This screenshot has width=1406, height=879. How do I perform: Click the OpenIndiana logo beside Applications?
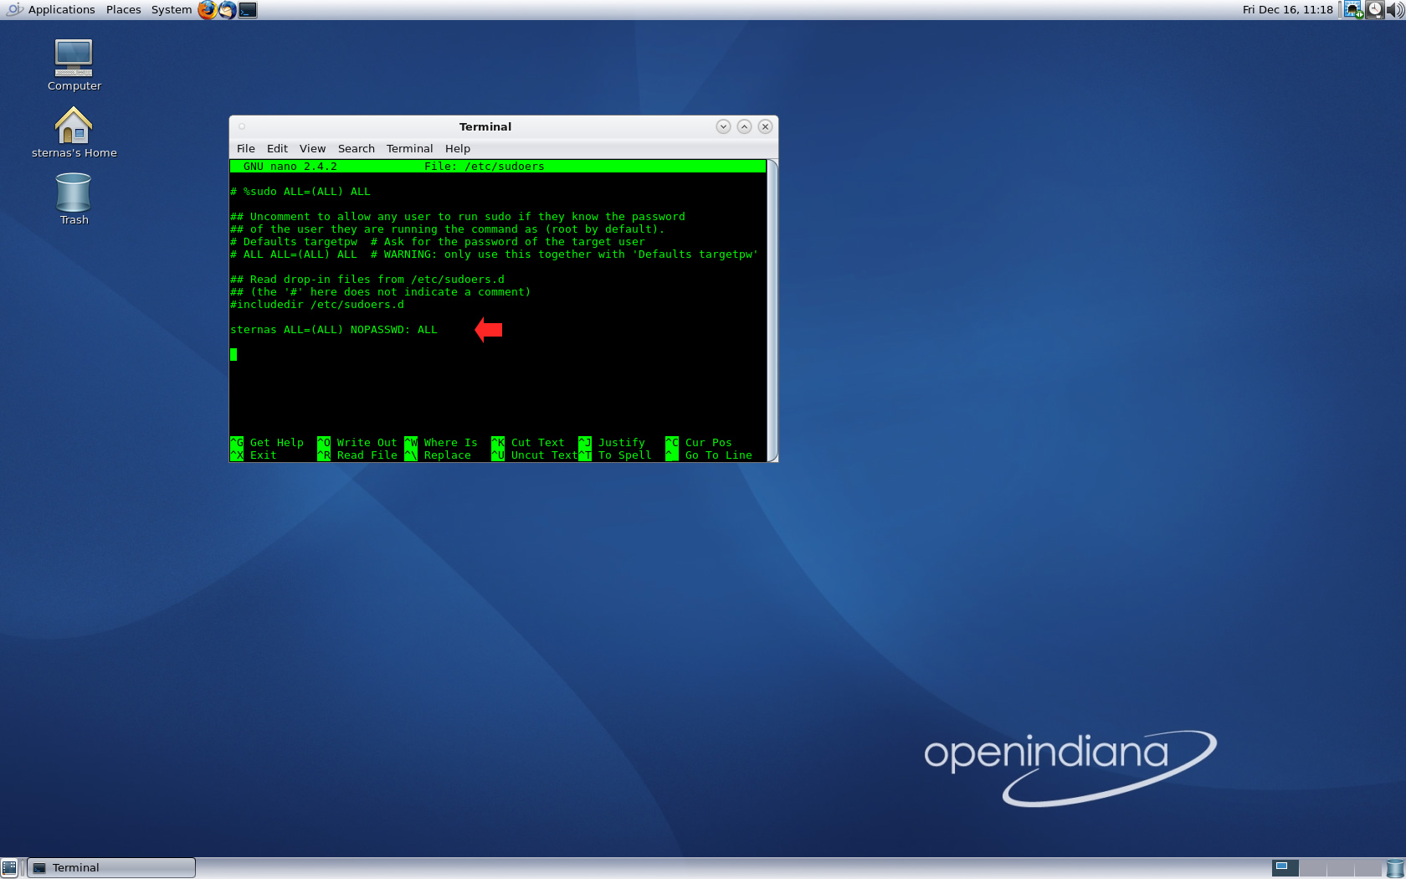pyautogui.click(x=14, y=10)
